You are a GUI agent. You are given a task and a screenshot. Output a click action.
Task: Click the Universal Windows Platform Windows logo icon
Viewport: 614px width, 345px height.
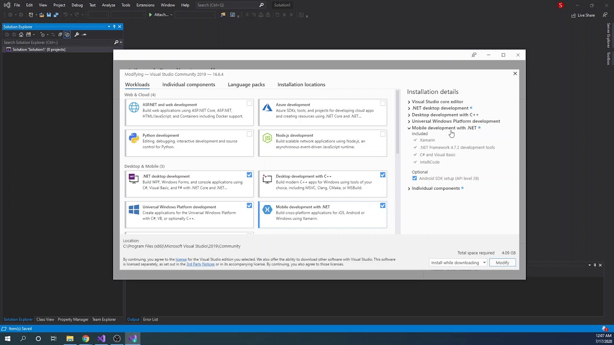tap(134, 209)
